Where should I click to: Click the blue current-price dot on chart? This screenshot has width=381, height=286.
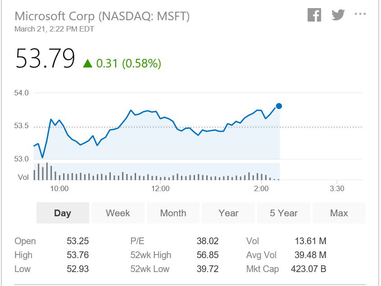tap(279, 106)
